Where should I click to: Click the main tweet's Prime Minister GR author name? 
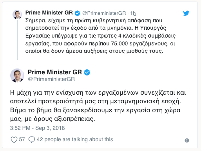pos(55,72)
